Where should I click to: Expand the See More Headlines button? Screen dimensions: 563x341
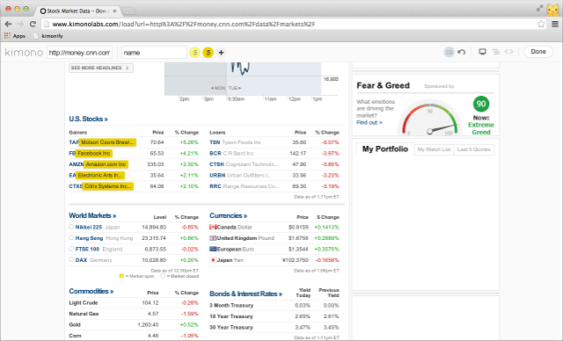click(101, 68)
